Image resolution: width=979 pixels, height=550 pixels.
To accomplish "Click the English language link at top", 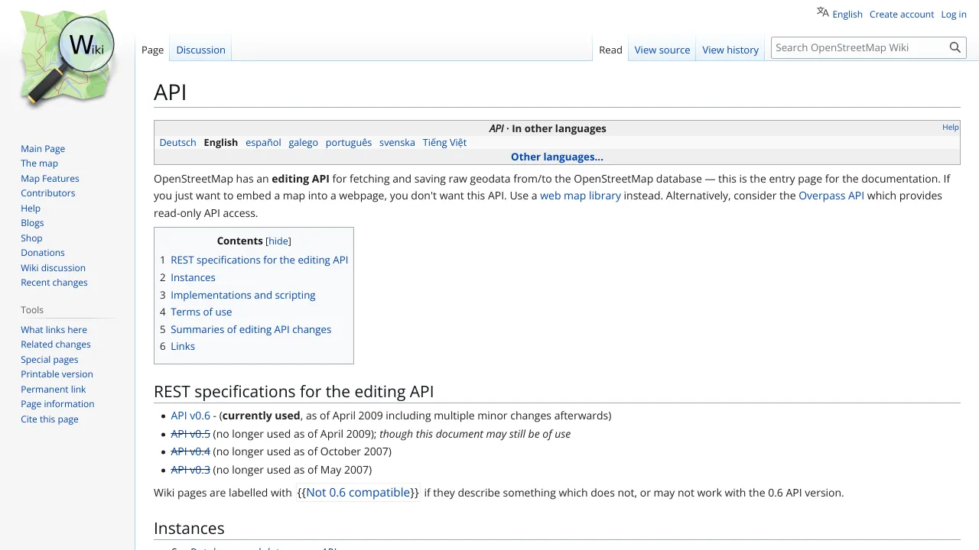I will (x=847, y=14).
